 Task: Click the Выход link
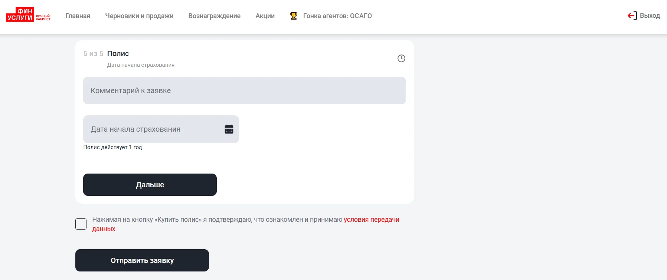[x=650, y=16]
